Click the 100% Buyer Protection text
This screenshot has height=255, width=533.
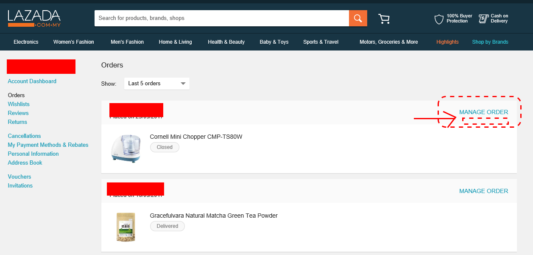[x=459, y=18]
